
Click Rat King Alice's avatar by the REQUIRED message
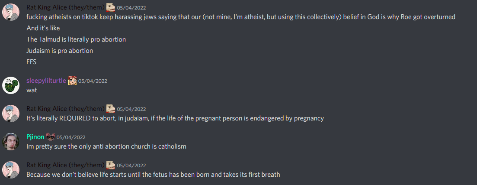point(11,114)
